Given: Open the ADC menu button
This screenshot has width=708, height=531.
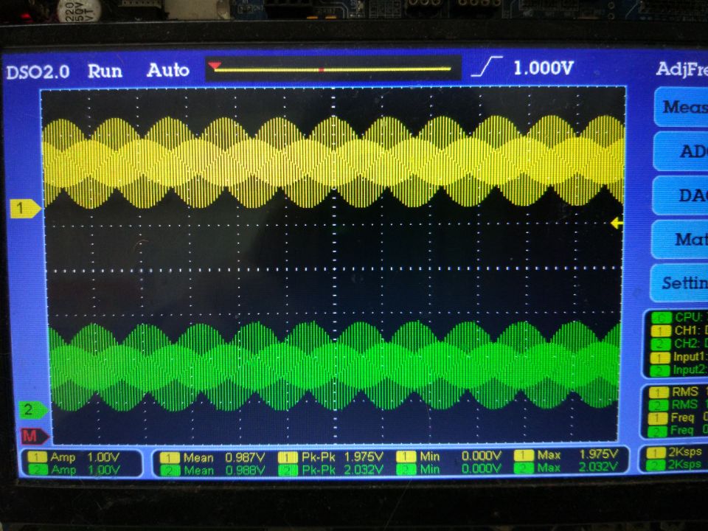Looking at the screenshot, I should pyautogui.click(x=681, y=151).
